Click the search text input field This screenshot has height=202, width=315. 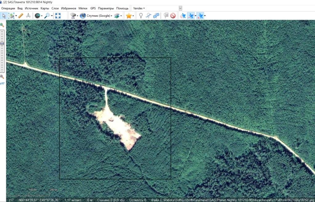coord(162,8)
